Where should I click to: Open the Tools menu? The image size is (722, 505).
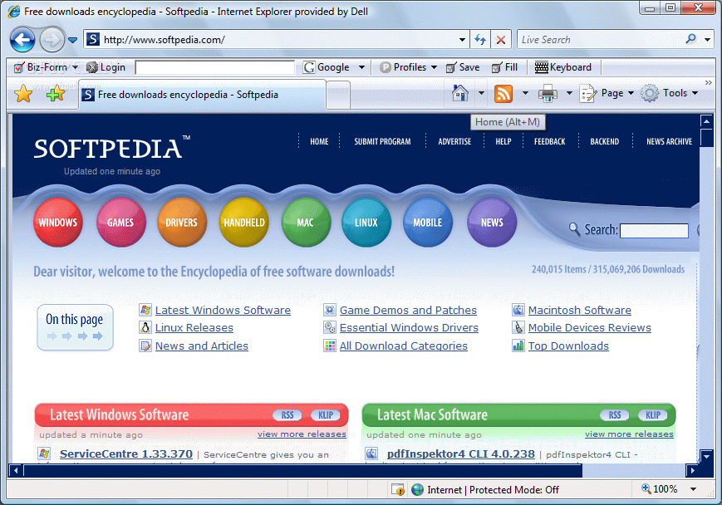click(670, 93)
